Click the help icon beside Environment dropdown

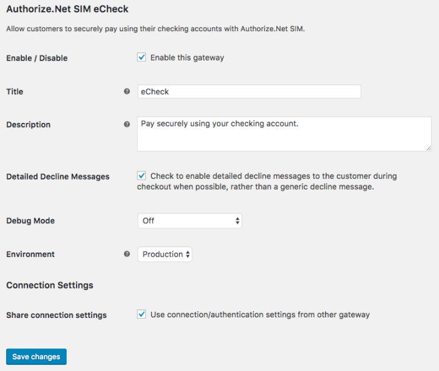pyautogui.click(x=127, y=254)
